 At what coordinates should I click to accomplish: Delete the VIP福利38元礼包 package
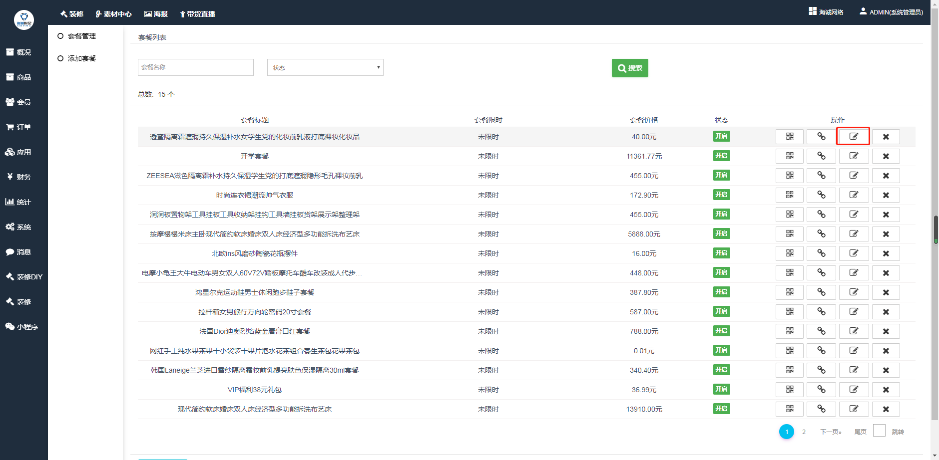tap(886, 390)
